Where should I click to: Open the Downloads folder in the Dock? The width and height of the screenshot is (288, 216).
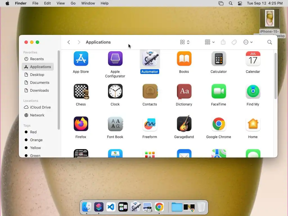[177, 207]
